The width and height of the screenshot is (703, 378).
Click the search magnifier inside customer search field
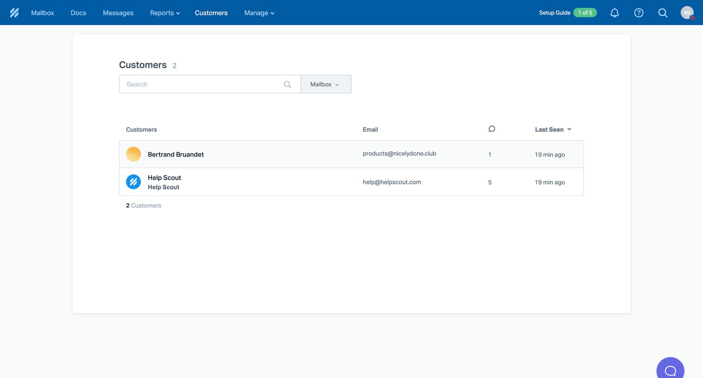click(x=287, y=85)
